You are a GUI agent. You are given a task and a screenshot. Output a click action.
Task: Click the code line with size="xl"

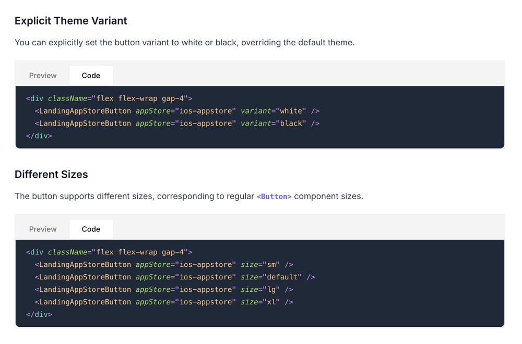point(164,302)
